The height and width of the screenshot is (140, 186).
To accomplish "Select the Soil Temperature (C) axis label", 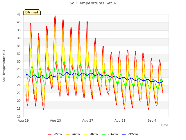I will click(4, 66).
